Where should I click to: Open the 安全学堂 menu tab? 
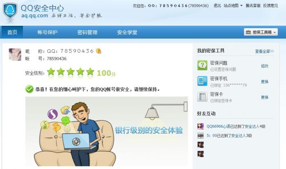pyautogui.click(x=127, y=32)
